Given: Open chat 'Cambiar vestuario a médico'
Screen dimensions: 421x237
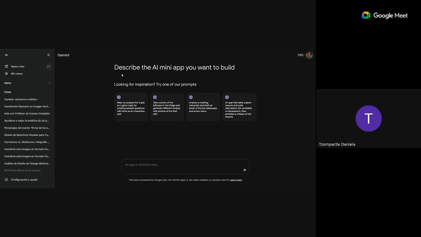Looking at the screenshot, I should pos(21,99).
